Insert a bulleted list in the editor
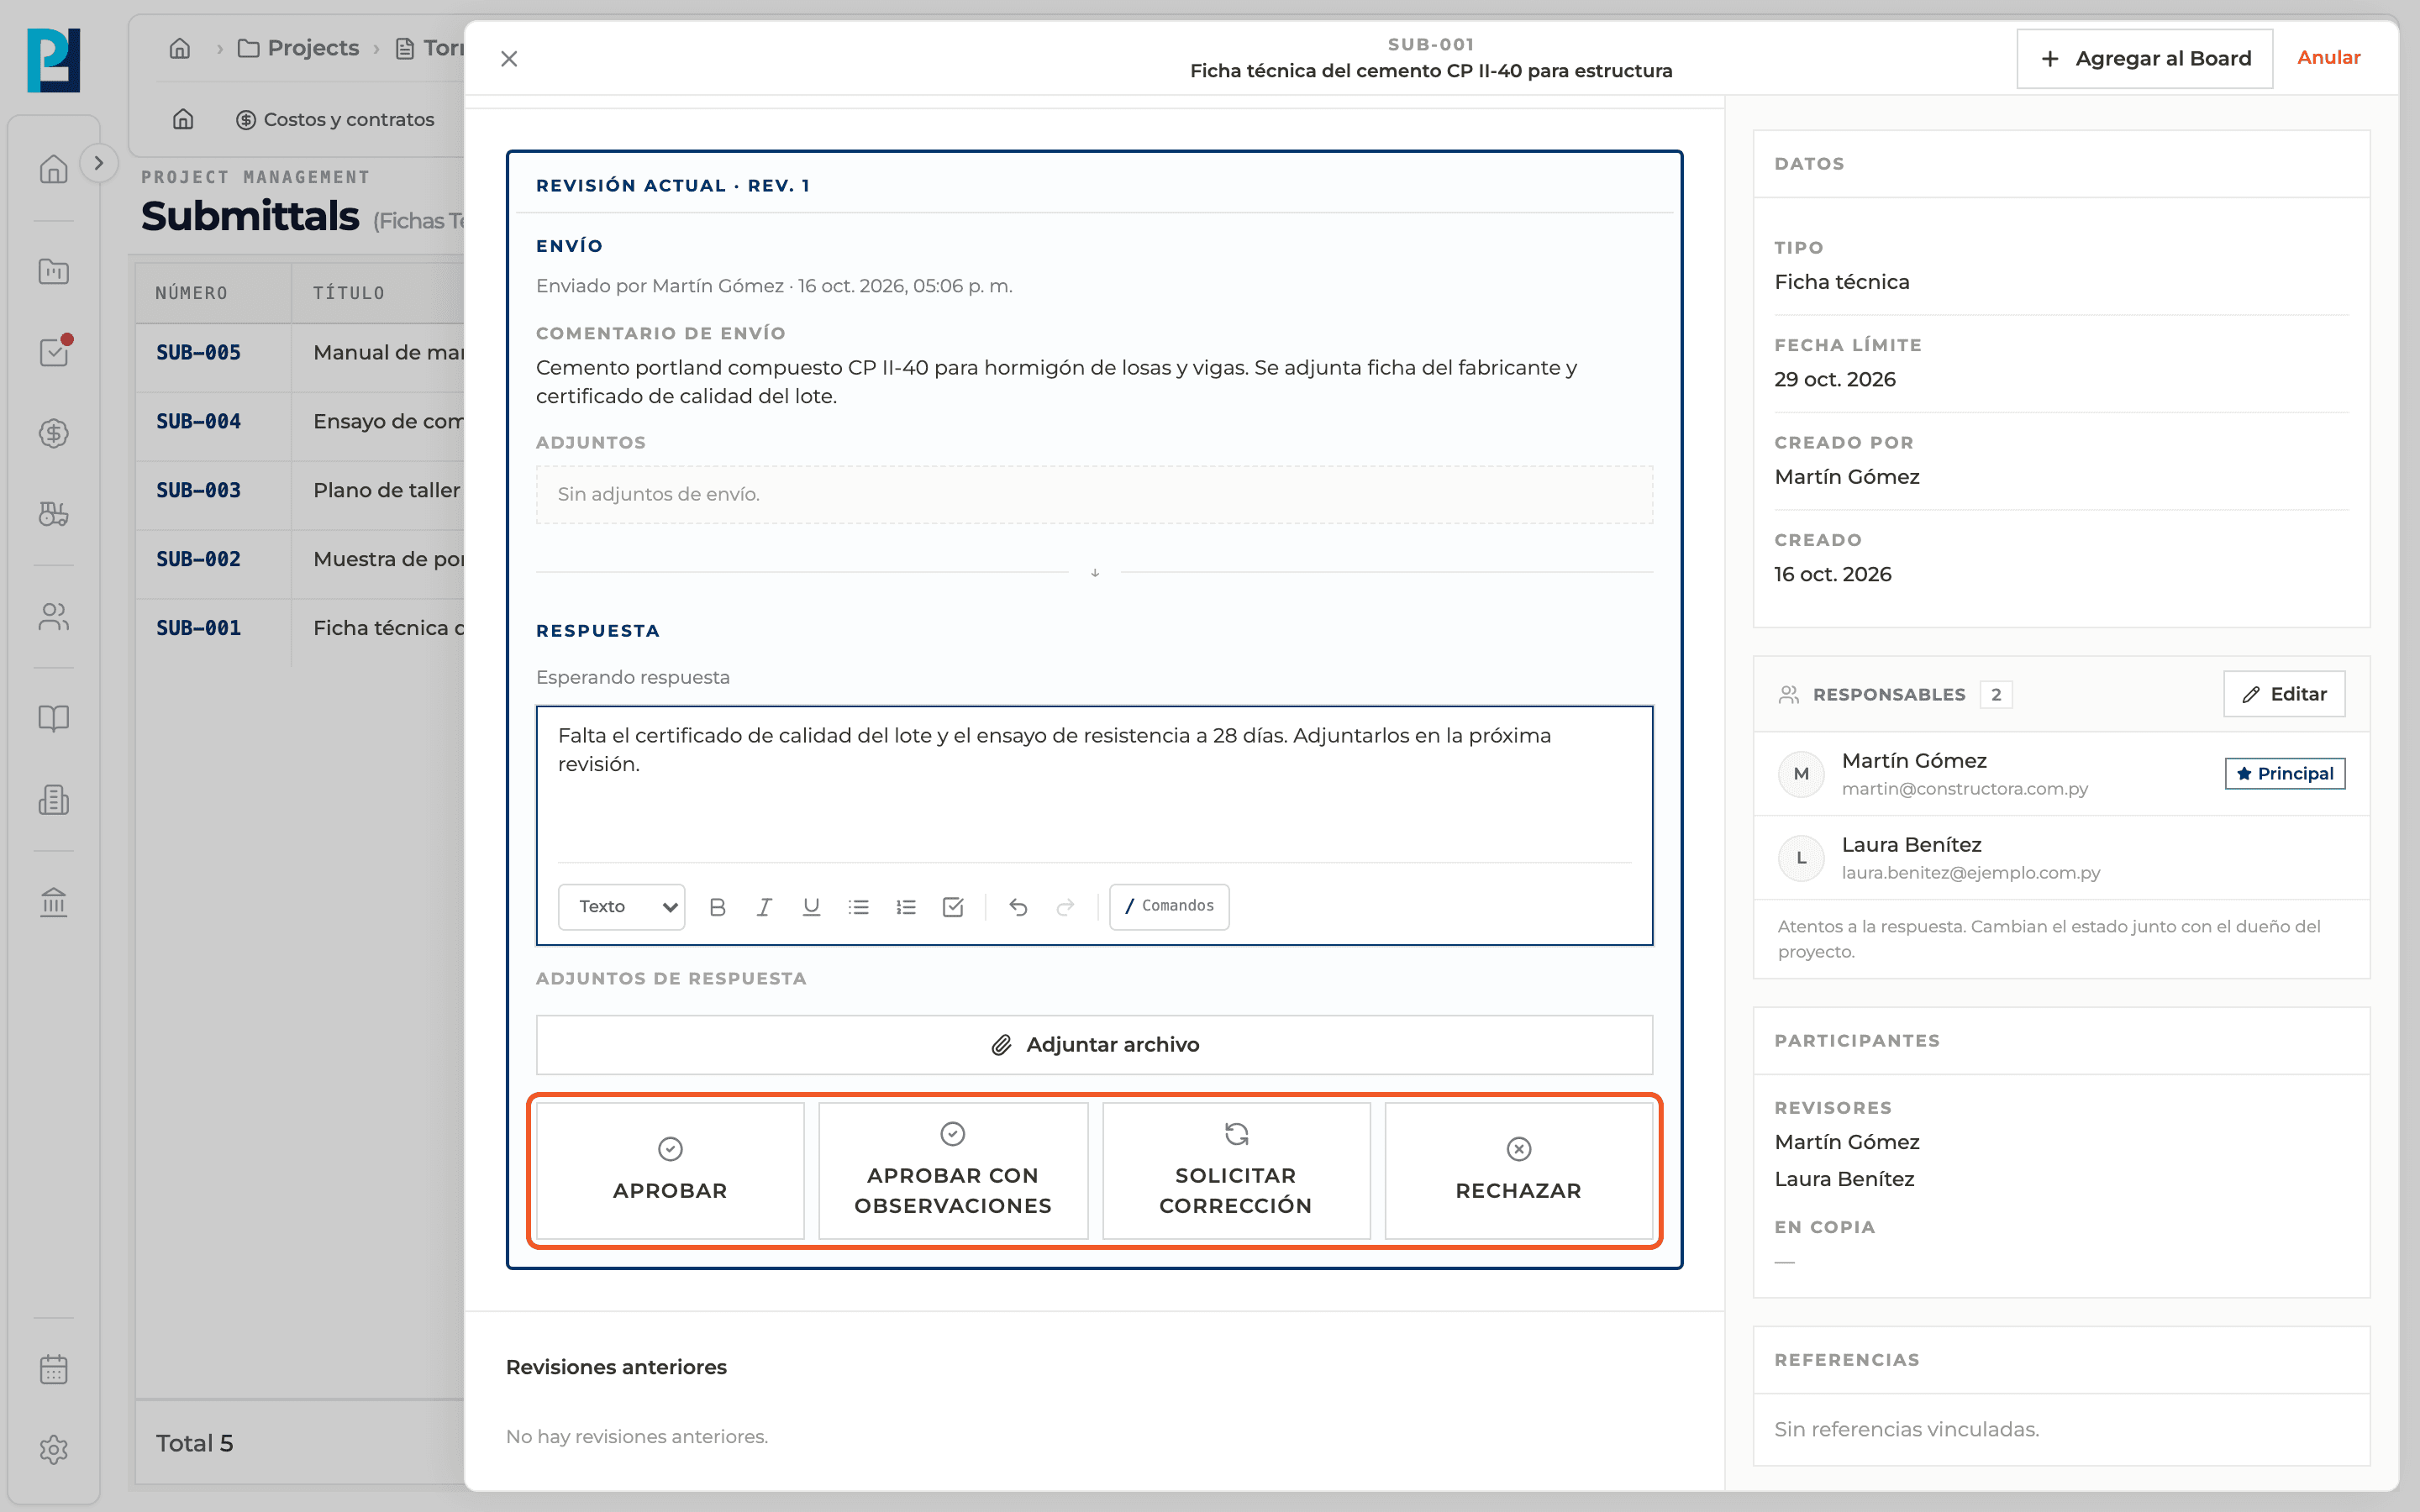 [x=858, y=906]
